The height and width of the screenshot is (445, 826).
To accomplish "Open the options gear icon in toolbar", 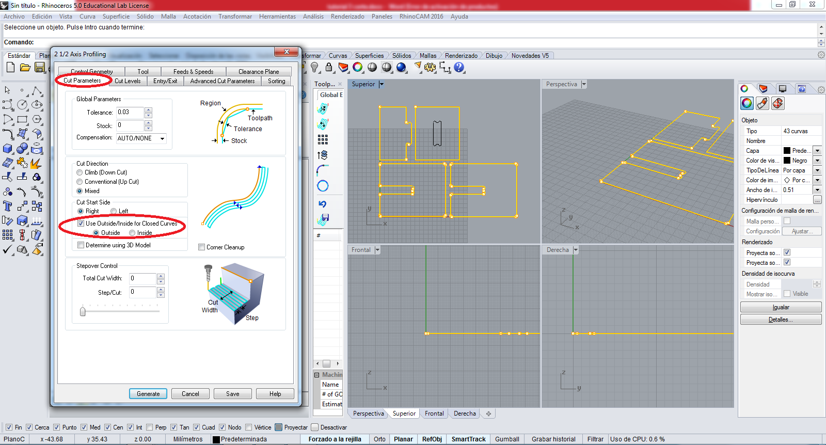I will point(430,67).
